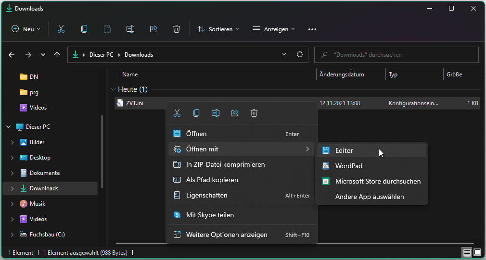The height and width of the screenshot is (260, 486).
Task: Click the 12.11.2021 13:08 date cell
Action: pyautogui.click(x=340, y=103)
